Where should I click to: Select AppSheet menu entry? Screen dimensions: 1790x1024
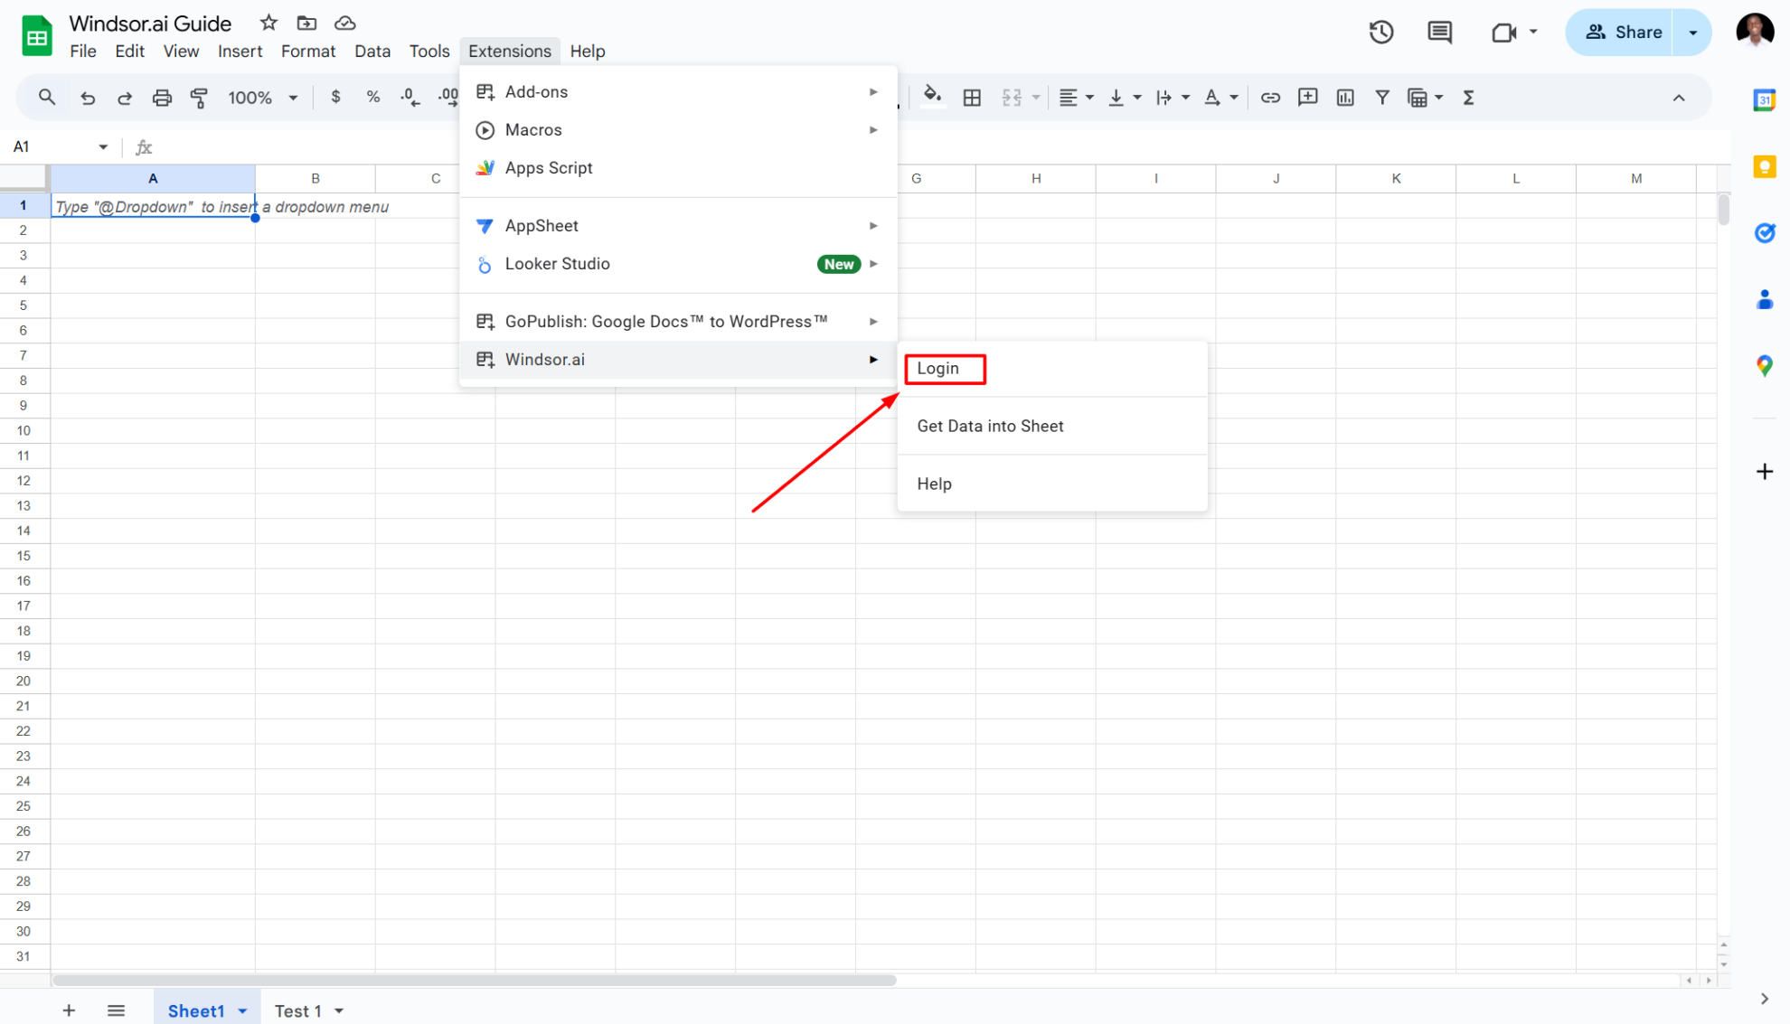678,225
